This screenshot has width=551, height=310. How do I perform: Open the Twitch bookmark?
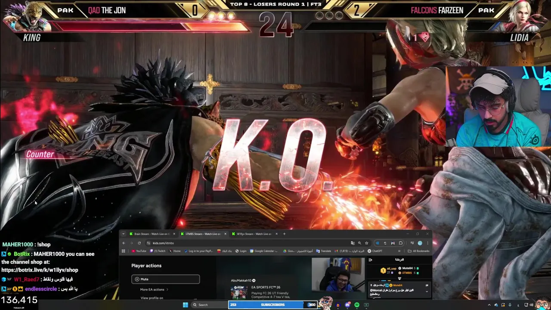click(x=158, y=251)
